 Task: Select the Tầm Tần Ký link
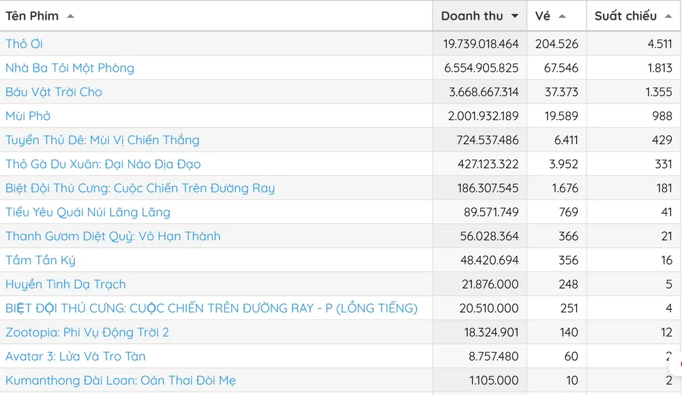(x=40, y=260)
